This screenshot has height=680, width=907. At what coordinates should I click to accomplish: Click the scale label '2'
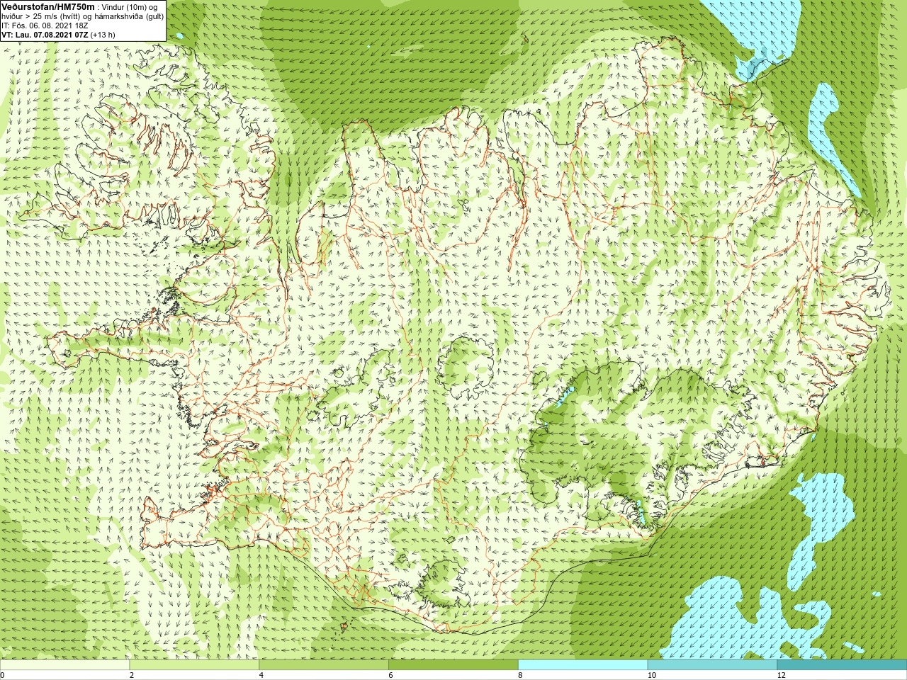[x=132, y=675]
